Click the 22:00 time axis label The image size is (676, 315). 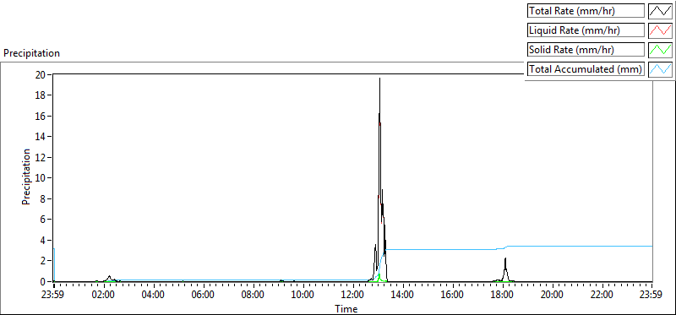[x=602, y=296]
